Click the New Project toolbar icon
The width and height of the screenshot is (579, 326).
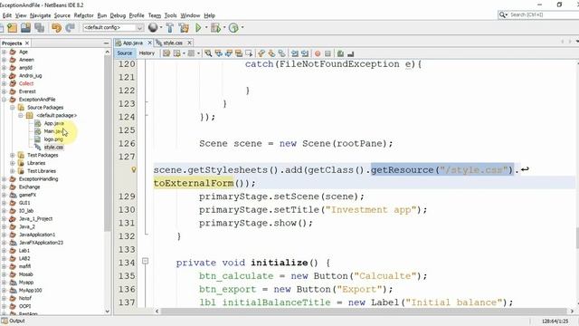click(12, 28)
